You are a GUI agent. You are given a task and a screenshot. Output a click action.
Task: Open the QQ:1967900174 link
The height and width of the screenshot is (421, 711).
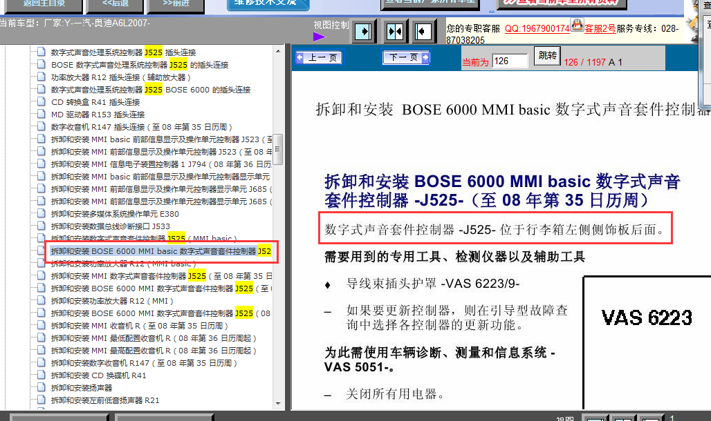(537, 28)
